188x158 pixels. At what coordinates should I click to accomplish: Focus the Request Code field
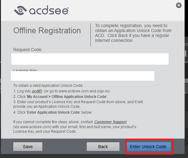[x=90, y=59]
